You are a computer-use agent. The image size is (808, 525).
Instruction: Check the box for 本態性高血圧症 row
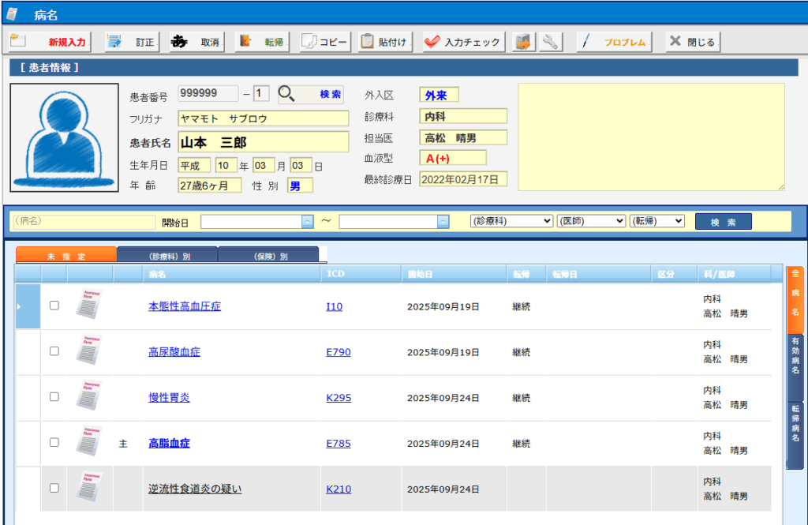point(54,306)
